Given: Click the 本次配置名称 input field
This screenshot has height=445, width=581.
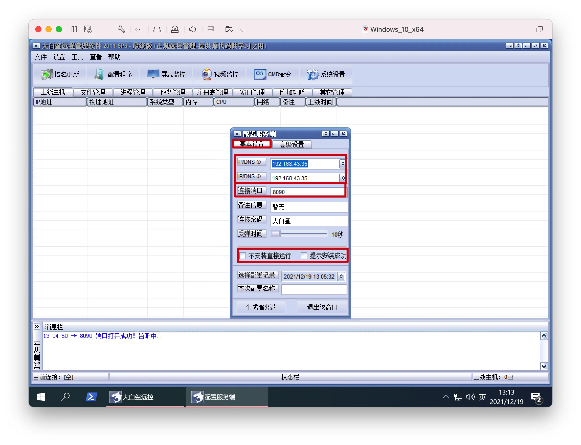Looking at the screenshot, I should pyautogui.click(x=314, y=289).
